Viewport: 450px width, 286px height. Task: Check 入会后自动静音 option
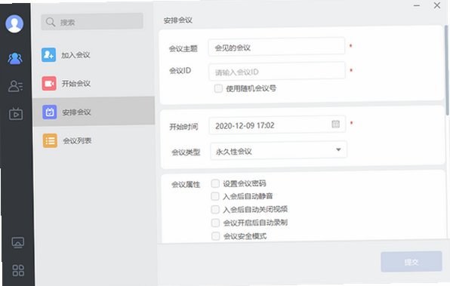click(215, 196)
